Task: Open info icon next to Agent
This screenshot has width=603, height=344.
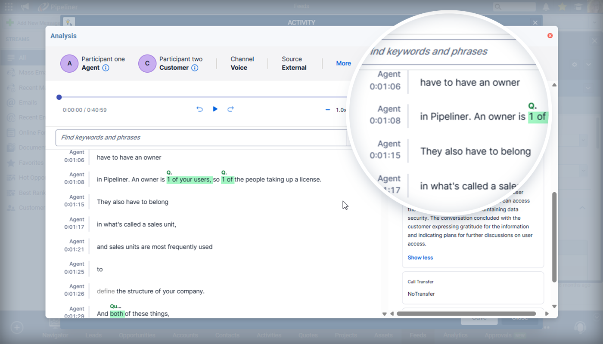Action: coord(106,68)
